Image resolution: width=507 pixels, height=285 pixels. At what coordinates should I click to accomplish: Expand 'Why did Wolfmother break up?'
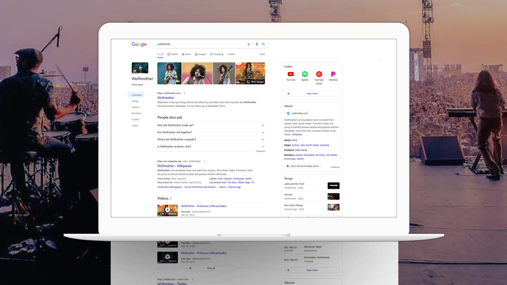(211, 125)
